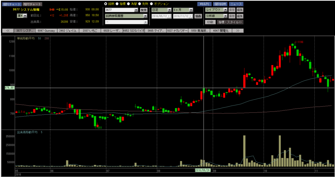Click the 879.88 crosshair price label

pyautogui.click(x=9, y=88)
